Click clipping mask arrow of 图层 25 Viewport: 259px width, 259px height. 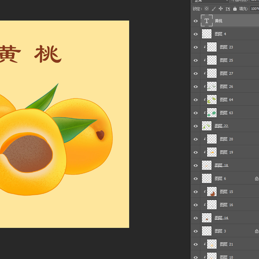(x=205, y=60)
